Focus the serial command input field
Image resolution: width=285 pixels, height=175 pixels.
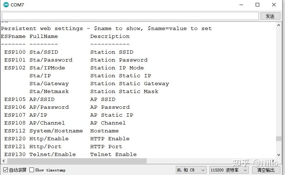point(130,16)
